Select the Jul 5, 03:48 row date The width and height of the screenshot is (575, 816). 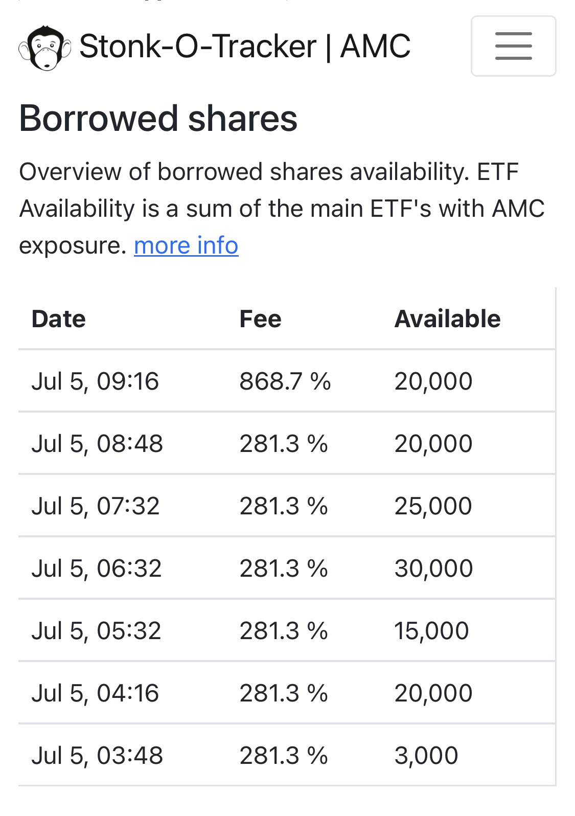[x=97, y=756]
